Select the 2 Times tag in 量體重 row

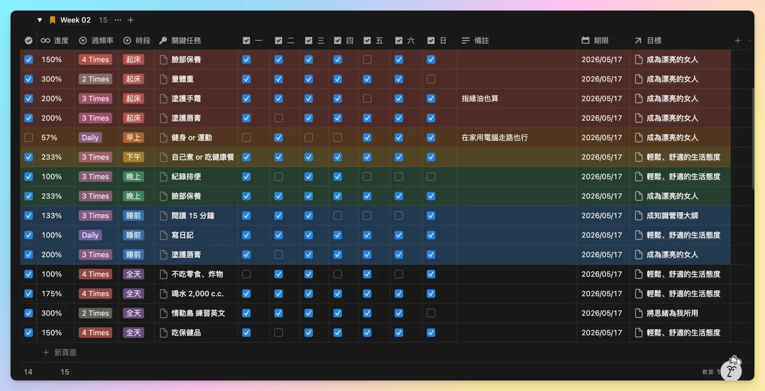point(95,79)
